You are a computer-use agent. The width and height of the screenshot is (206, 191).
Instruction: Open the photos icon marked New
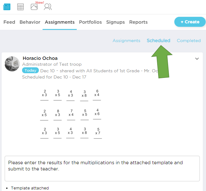click(x=34, y=7)
